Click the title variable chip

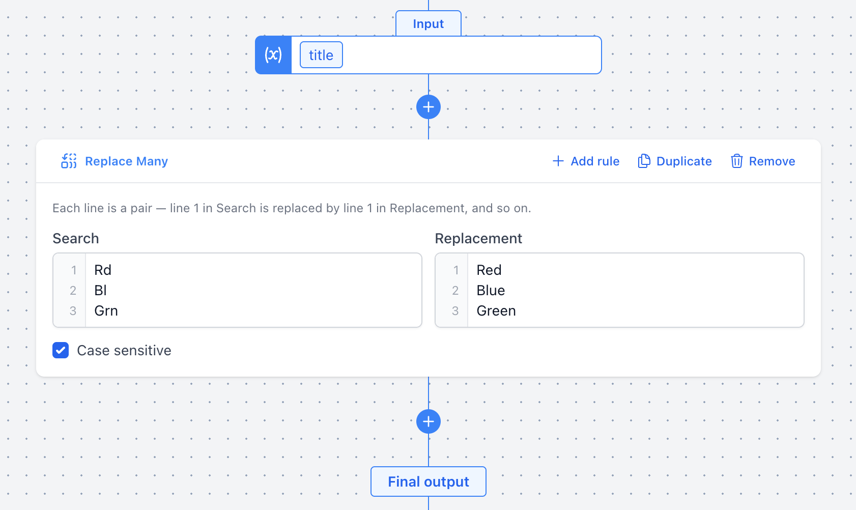[x=321, y=54]
